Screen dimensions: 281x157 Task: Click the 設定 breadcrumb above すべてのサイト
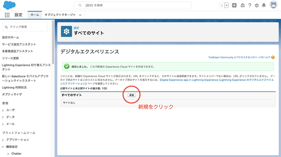pos(76,28)
